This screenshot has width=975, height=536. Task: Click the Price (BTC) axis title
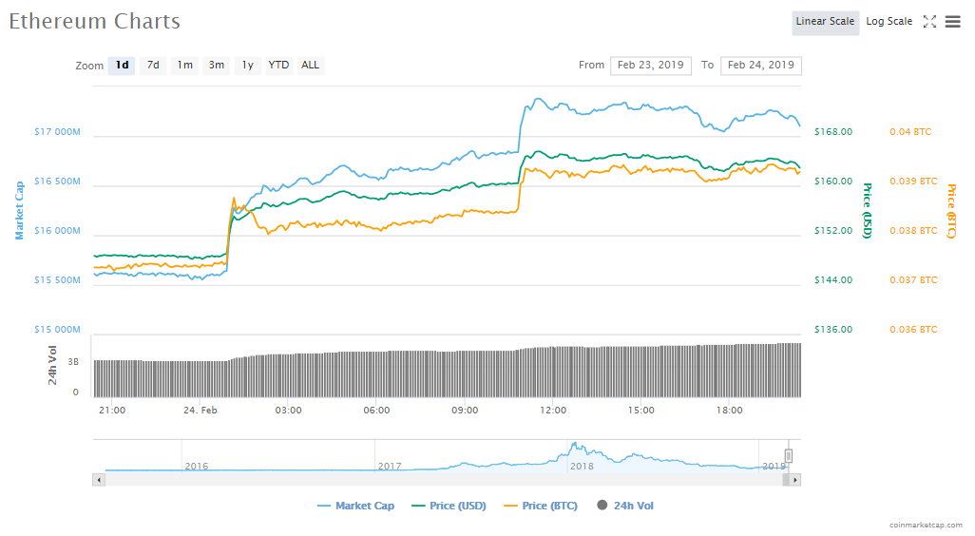click(950, 210)
